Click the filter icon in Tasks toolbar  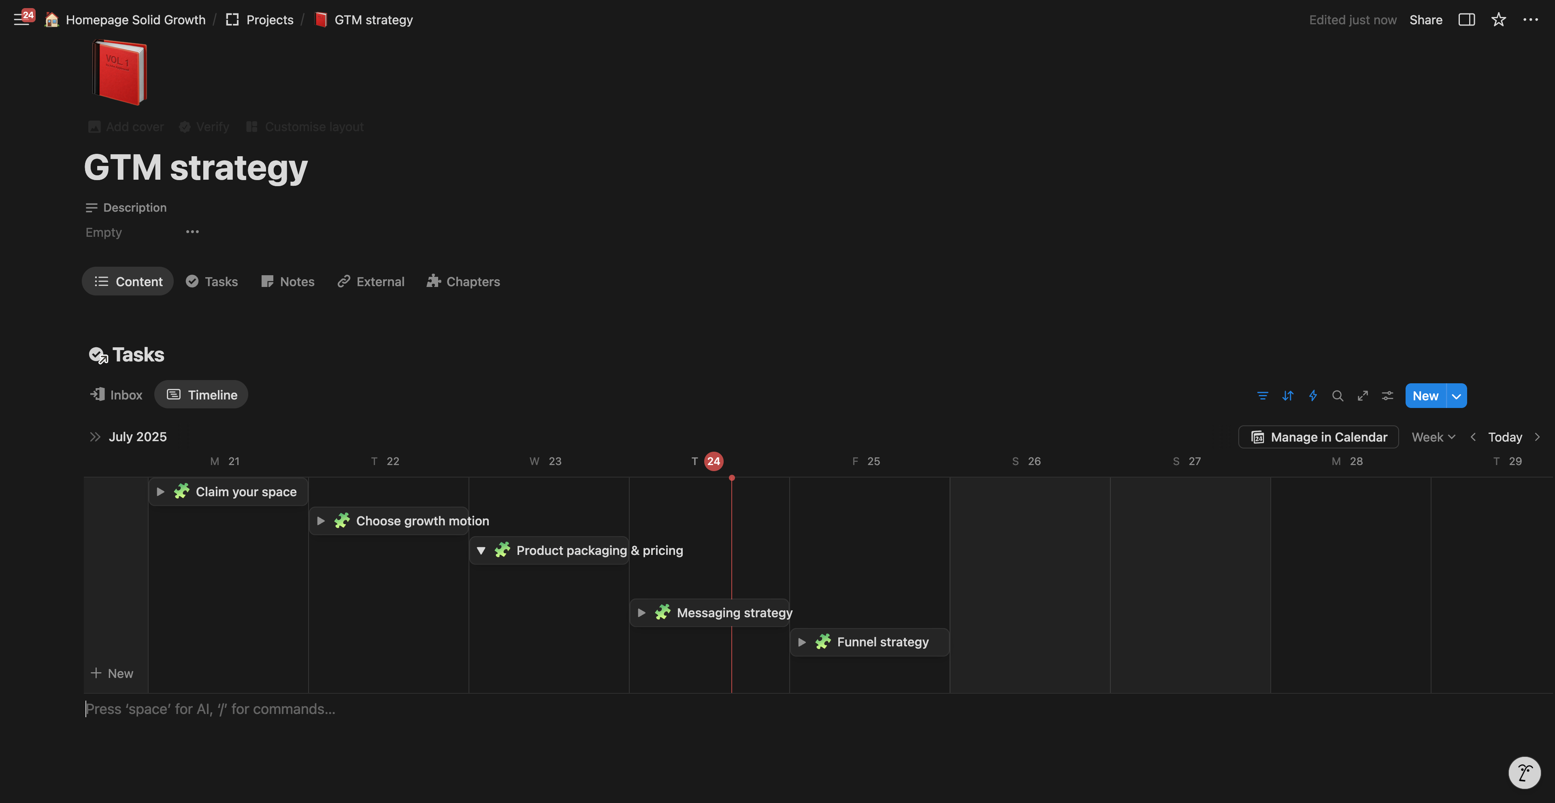coord(1262,396)
